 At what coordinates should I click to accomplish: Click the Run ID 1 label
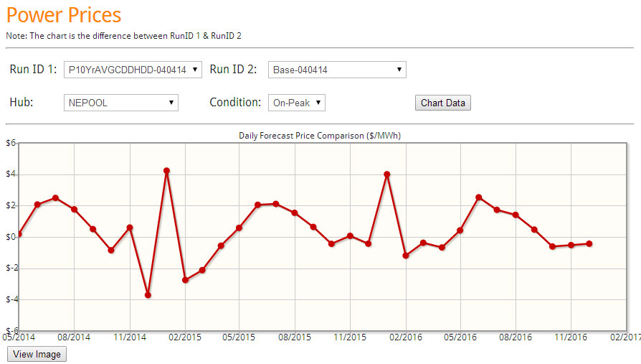pos(33,69)
